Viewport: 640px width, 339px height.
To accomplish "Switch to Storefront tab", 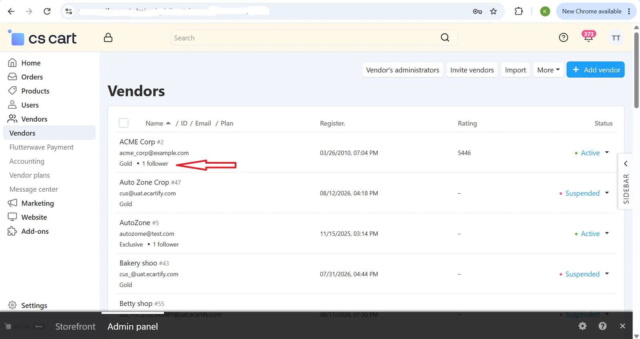I will [75, 327].
